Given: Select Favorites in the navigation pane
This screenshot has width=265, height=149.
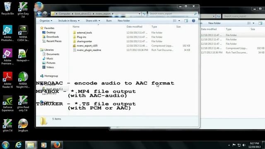Looking at the screenshot, I should pos(47,28).
